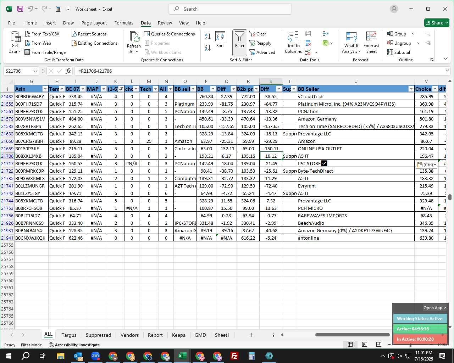Click From Web import button
Image resolution: width=454 pixels, height=363 pixels.
38,43
